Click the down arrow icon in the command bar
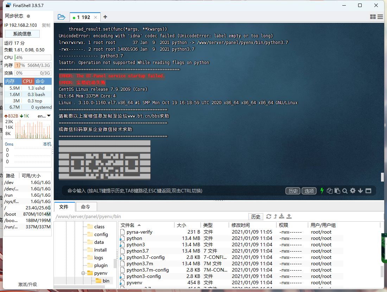The image size is (387, 292). [x=360, y=191]
